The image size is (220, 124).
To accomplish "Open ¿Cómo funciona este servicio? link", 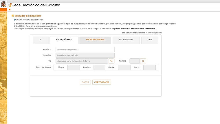I will tap(30, 20).
